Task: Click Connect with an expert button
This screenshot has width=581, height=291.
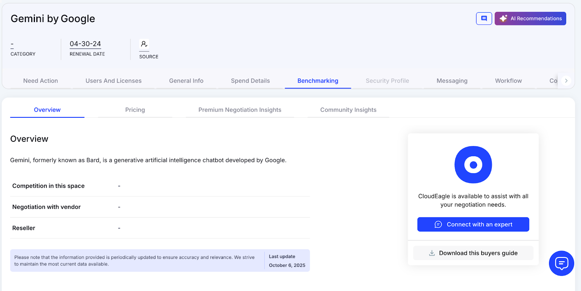Action: 473,224
